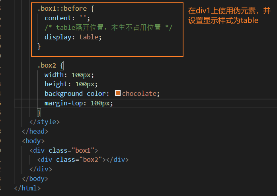Click the <div class="box1"> line

pyautogui.click(x=64, y=151)
